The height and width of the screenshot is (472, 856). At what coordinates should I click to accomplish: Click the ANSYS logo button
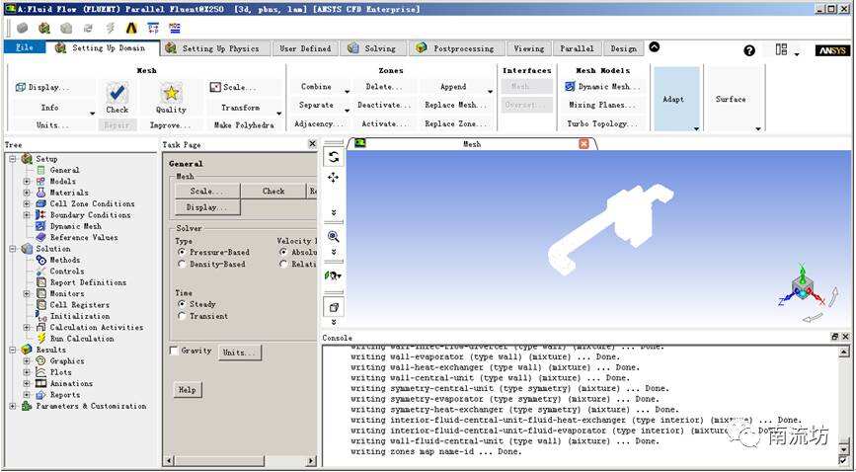click(832, 50)
